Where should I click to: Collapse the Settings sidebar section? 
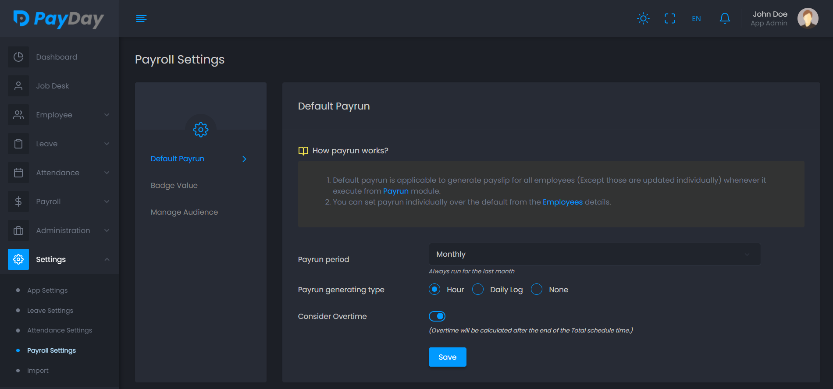59,259
